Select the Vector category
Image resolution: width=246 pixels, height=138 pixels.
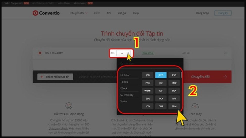tap(124, 101)
